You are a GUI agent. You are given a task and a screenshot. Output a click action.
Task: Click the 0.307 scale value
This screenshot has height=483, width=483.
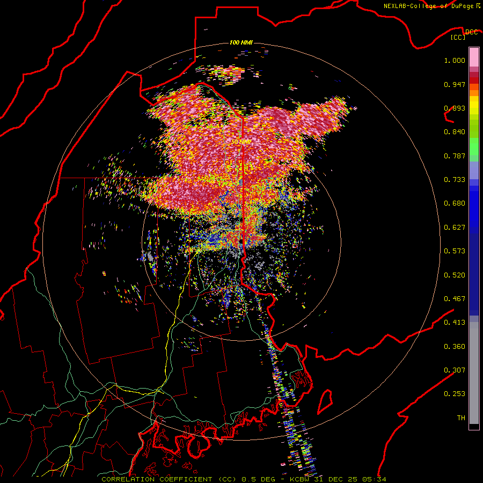coord(455,370)
